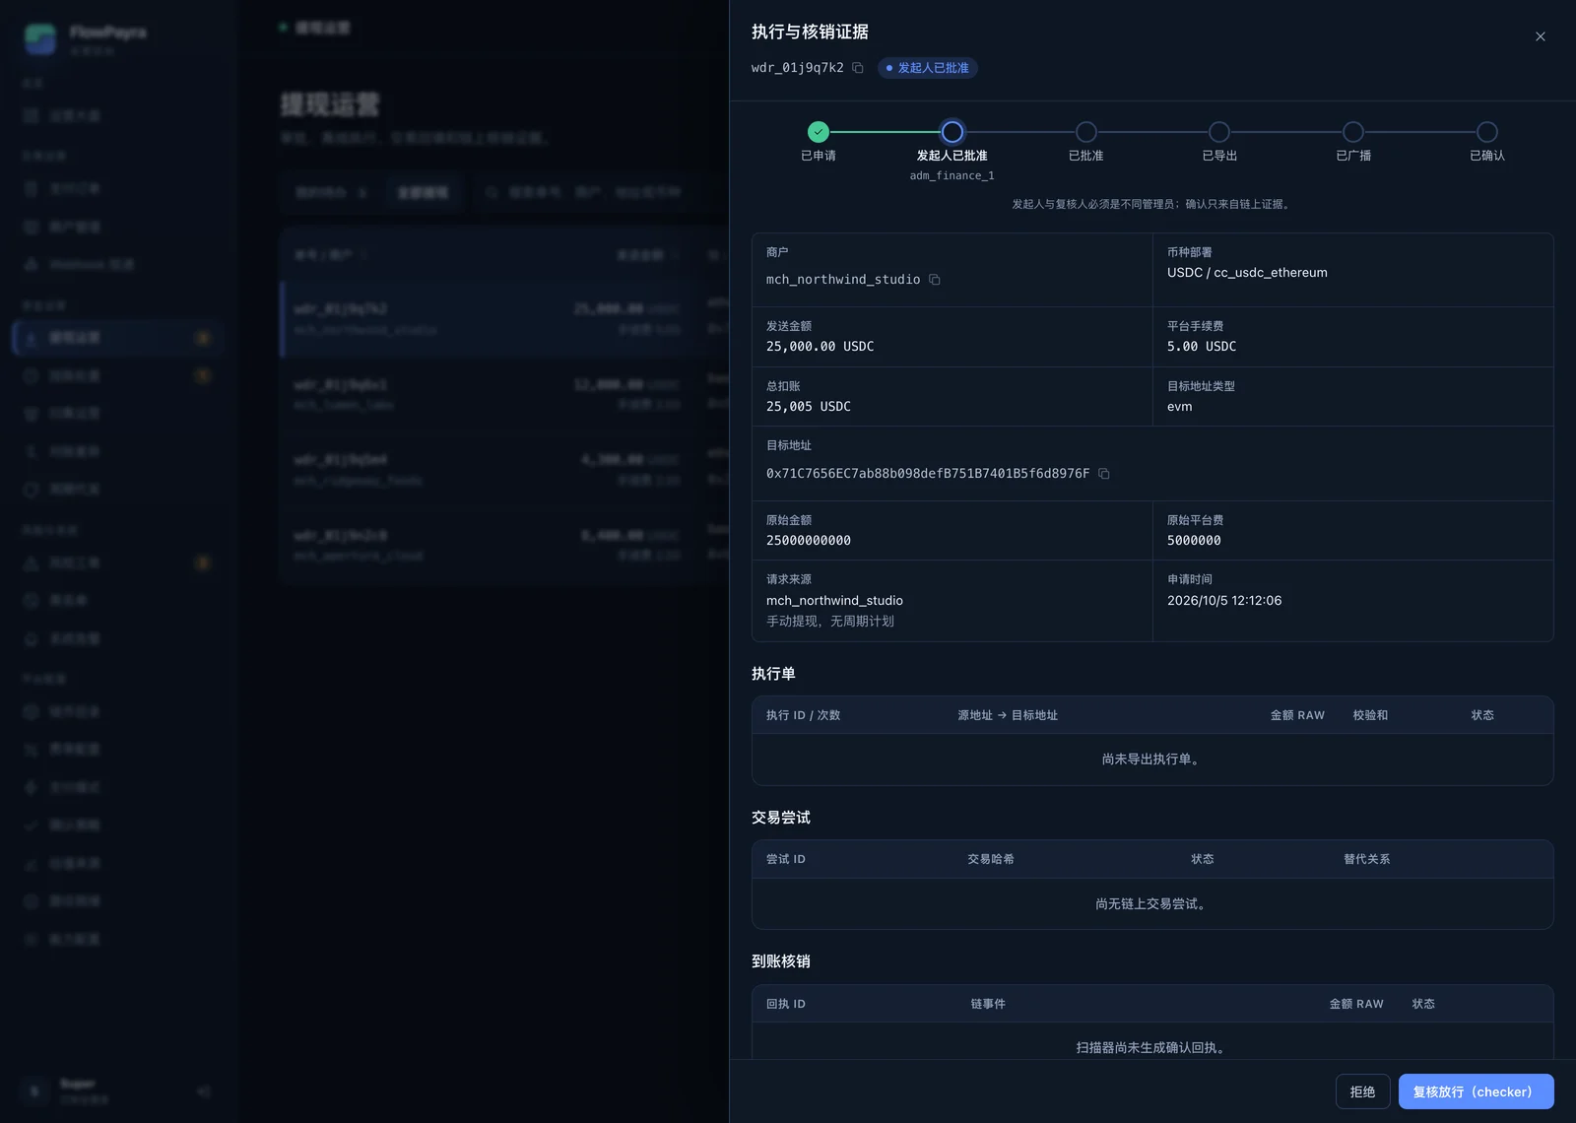Click the 尚无链上交易尝试 empty message
1576x1123 pixels.
(1152, 904)
